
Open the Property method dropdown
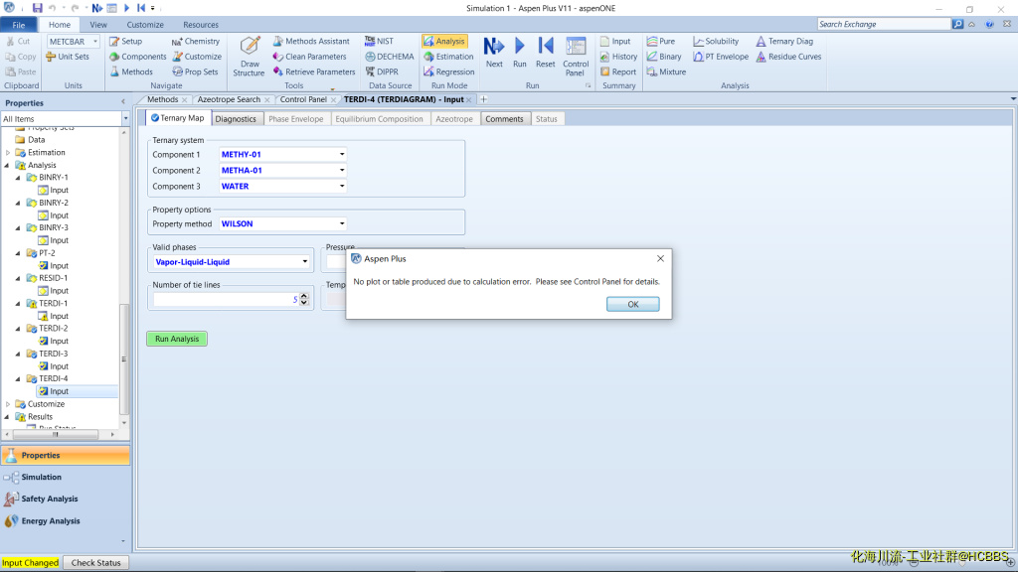(x=342, y=223)
